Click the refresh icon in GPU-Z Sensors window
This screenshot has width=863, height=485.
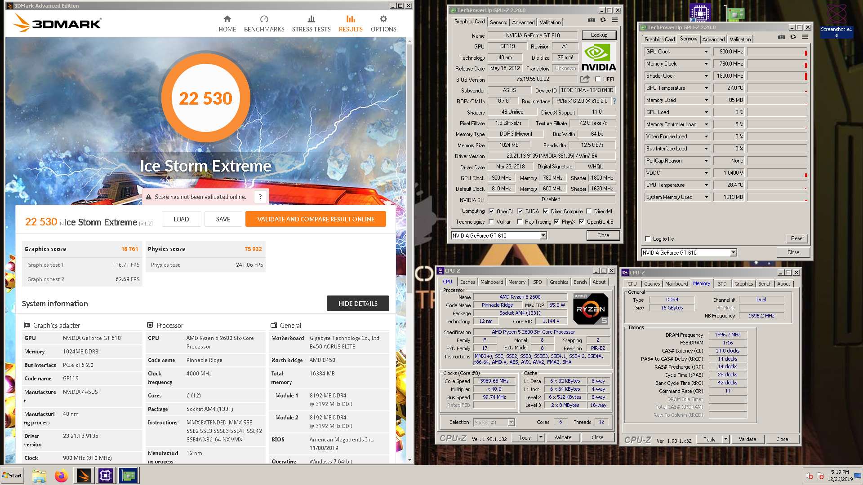click(793, 37)
